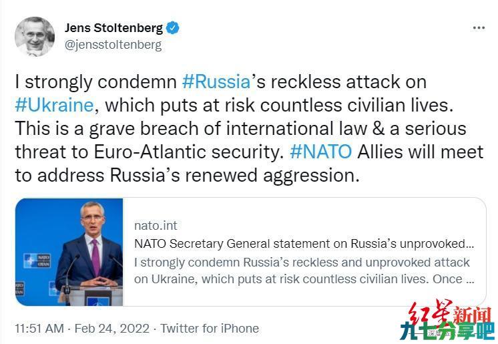This screenshot has height=344, width=498.
Task: Open the @jensstoltenberg handle link
Action: pos(113,45)
